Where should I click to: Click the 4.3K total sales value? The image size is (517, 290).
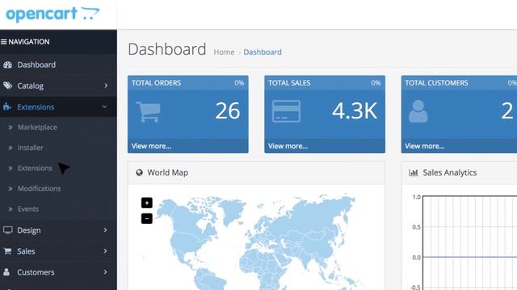point(355,111)
